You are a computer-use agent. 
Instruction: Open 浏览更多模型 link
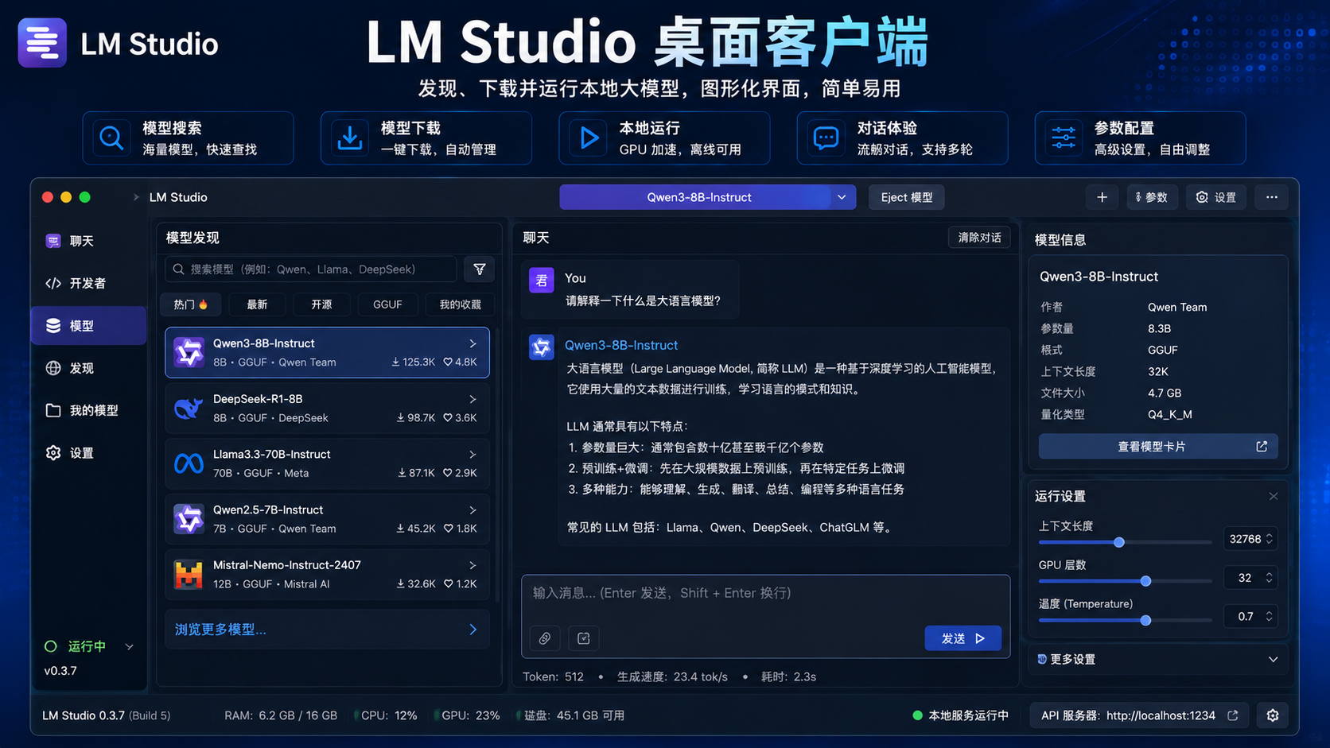coord(327,630)
